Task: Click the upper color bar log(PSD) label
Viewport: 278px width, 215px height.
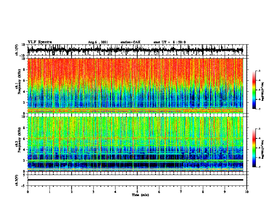Action: [263, 92]
